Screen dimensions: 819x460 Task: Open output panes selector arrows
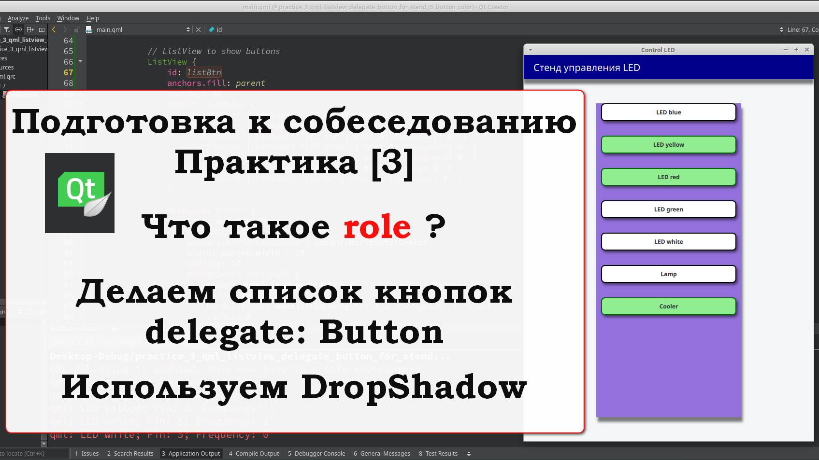(x=469, y=453)
